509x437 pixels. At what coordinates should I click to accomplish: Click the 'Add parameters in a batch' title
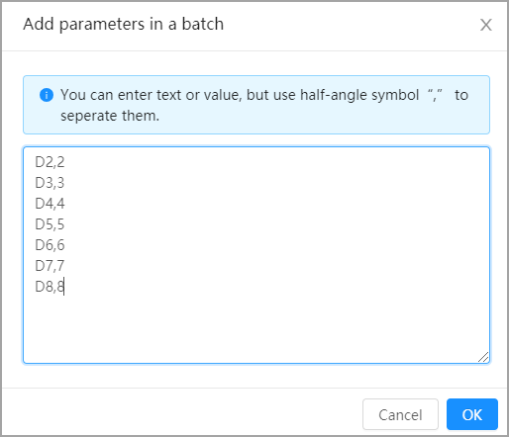click(x=124, y=25)
